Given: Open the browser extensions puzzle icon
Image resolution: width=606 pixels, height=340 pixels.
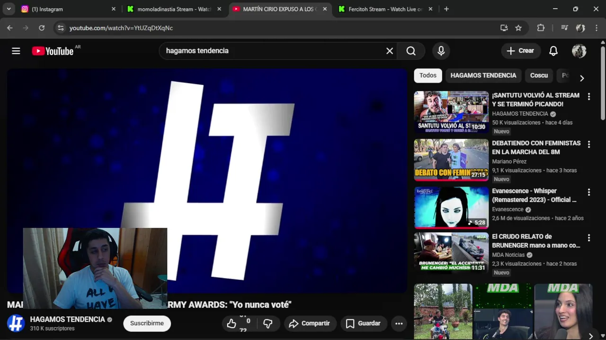Looking at the screenshot, I should [x=541, y=28].
